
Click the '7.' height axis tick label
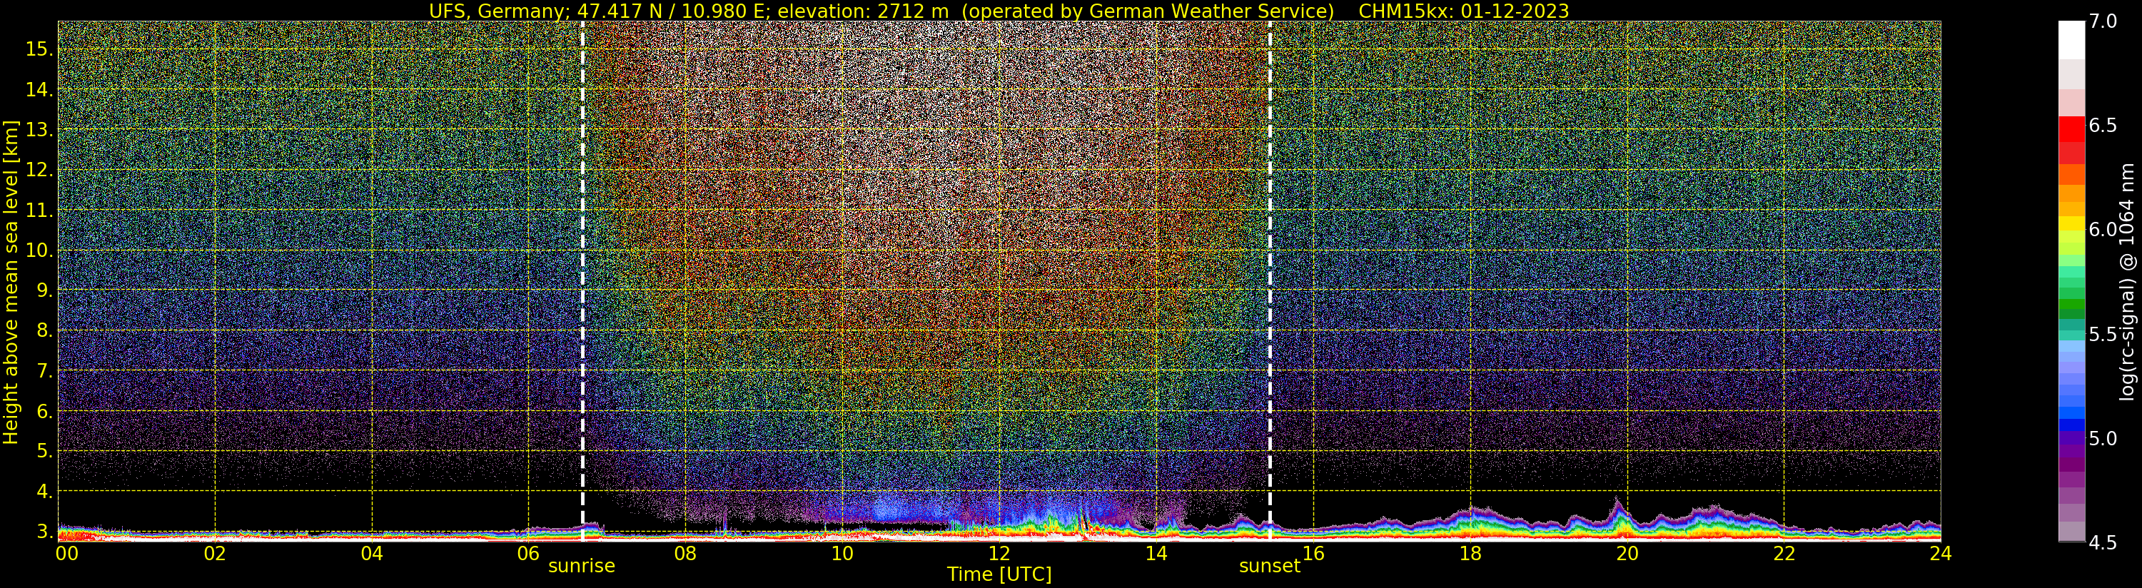pyautogui.click(x=45, y=371)
